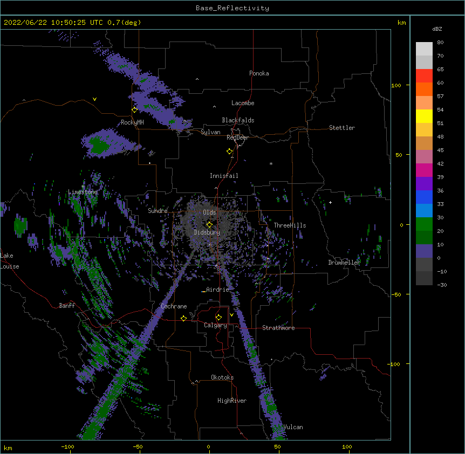Click the slate purple 10 dBZ legend swatch
Viewport: 465px width, 454px height.
(424, 251)
